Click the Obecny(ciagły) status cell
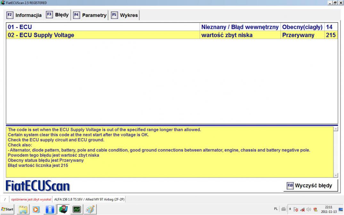This screenshot has height=215, width=344. (x=302, y=27)
